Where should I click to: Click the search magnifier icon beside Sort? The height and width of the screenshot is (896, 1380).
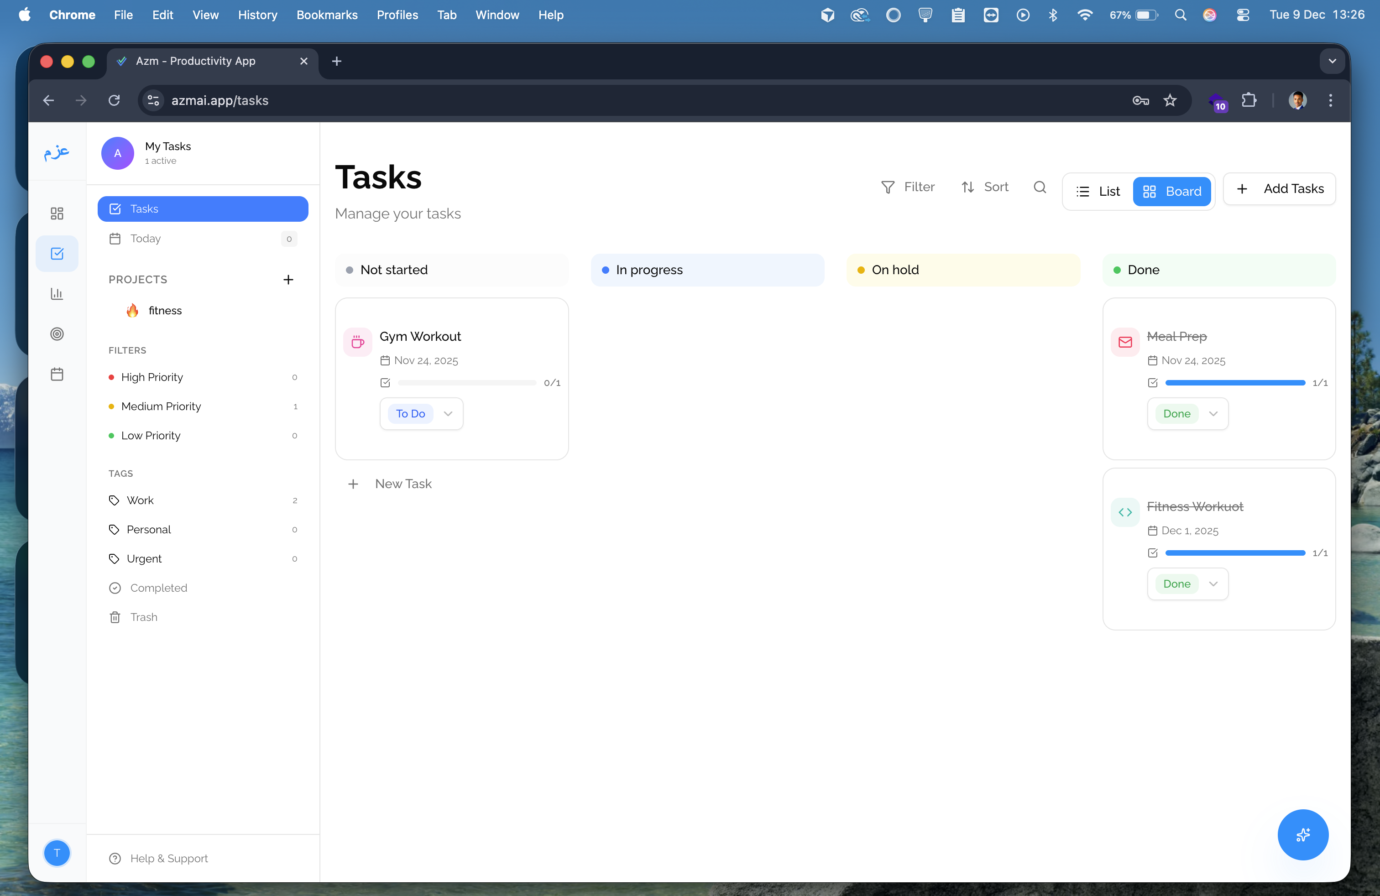[x=1040, y=187]
